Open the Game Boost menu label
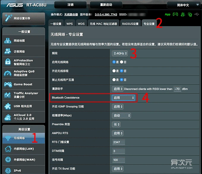 23,84
